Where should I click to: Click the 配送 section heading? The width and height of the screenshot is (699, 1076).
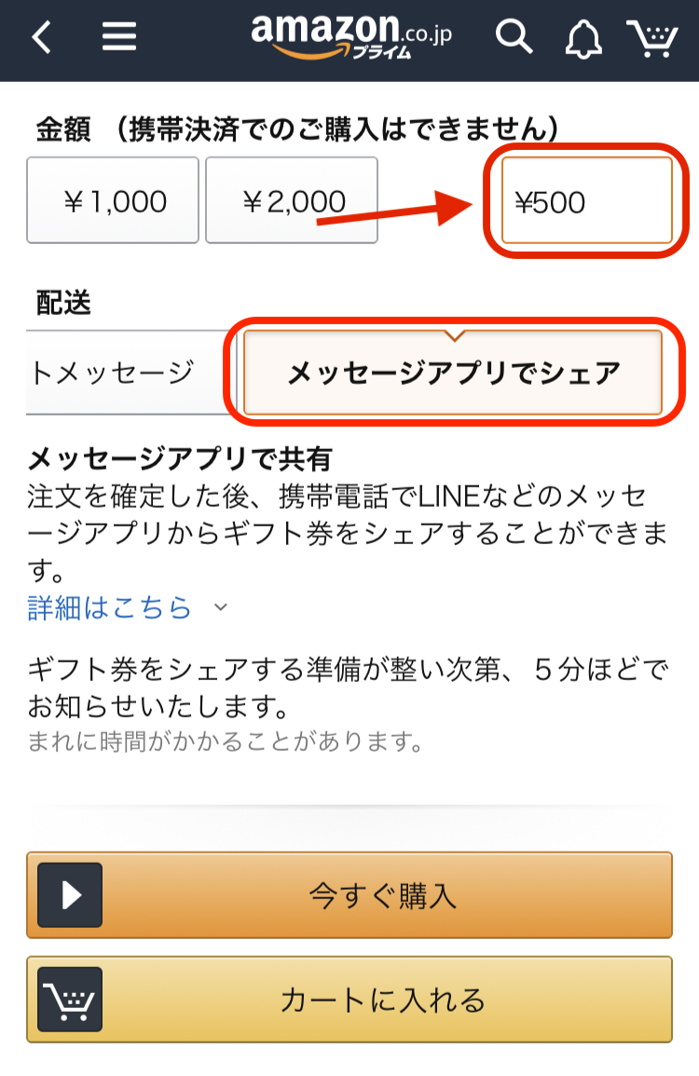coord(63,303)
